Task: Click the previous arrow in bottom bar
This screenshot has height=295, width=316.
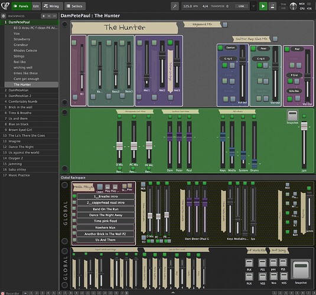Action: point(122,293)
